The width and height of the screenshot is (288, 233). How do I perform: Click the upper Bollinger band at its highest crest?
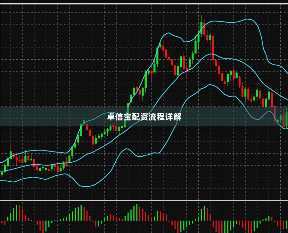tap(246, 19)
